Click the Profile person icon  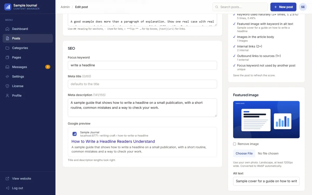[x=7, y=96]
